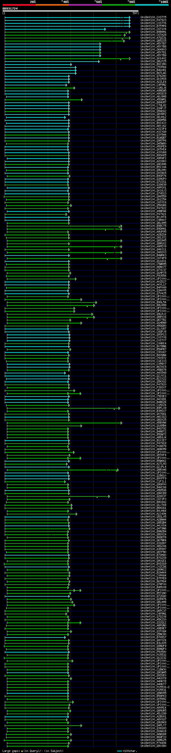
Task: Click the white query sequence bar
Action: coord(71,11)
